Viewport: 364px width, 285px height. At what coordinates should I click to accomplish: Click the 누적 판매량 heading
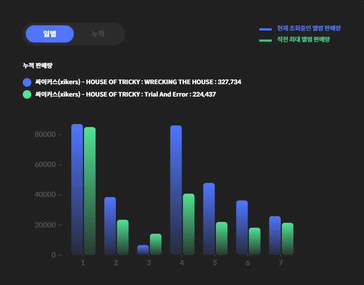pos(38,65)
